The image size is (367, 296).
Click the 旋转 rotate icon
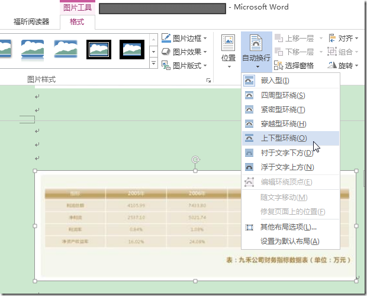[332, 65]
